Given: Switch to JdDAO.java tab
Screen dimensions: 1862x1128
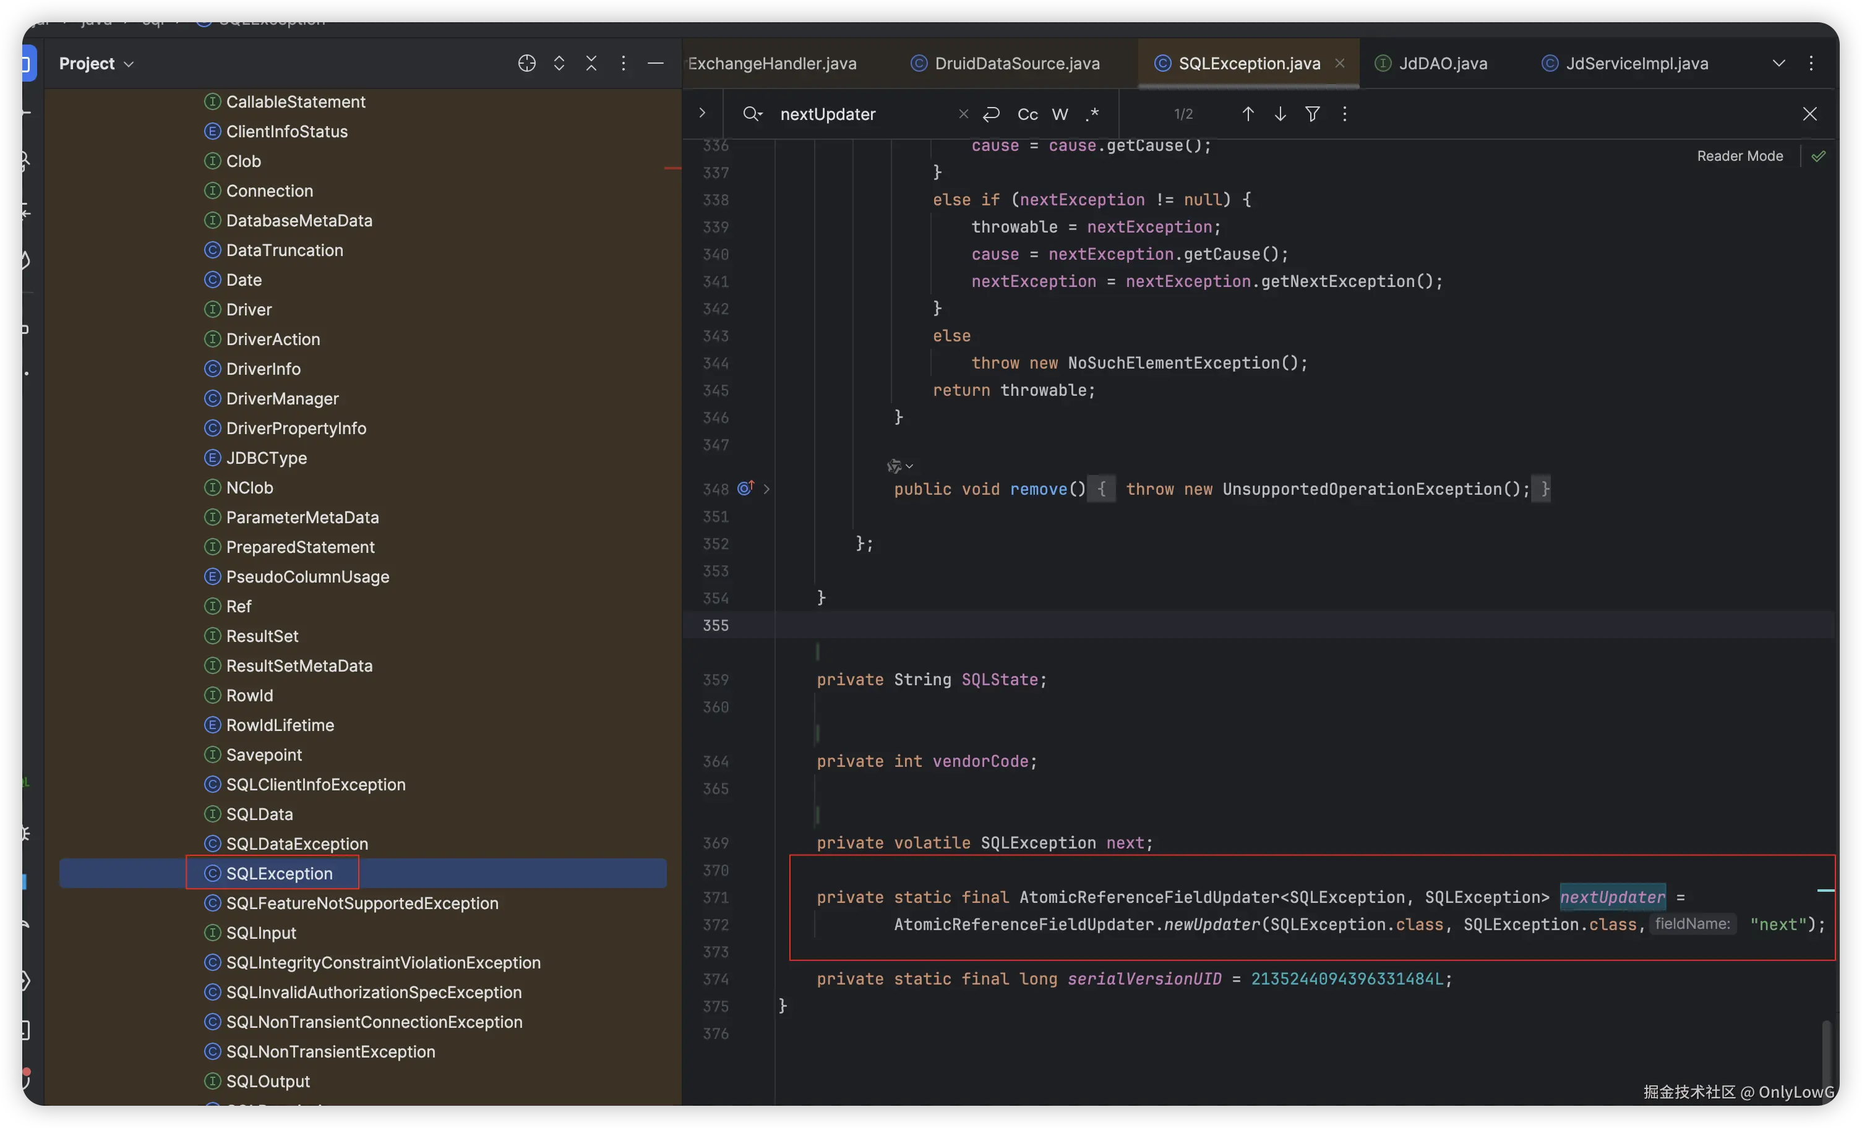Looking at the screenshot, I should tap(1442, 64).
